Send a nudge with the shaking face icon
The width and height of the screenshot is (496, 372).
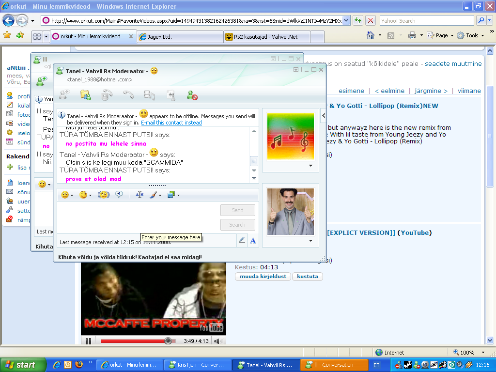(x=103, y=195)
